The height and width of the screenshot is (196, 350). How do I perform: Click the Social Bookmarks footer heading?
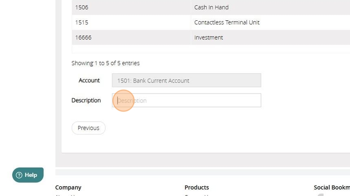click(x=331, y=187)
